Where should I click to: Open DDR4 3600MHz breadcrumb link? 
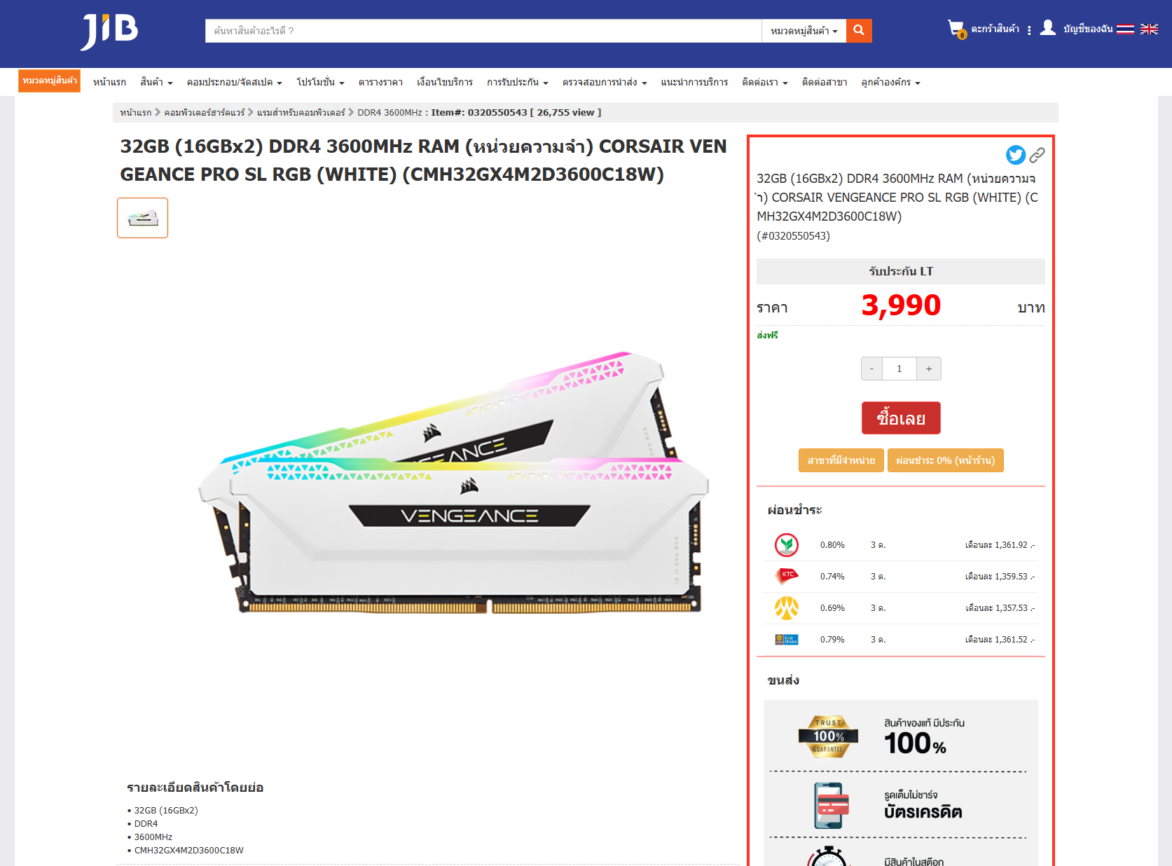coord(389,112)
